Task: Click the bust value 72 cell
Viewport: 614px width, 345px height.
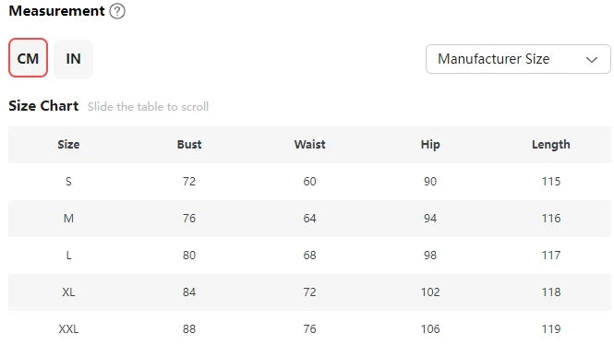Action: point(189,182)
